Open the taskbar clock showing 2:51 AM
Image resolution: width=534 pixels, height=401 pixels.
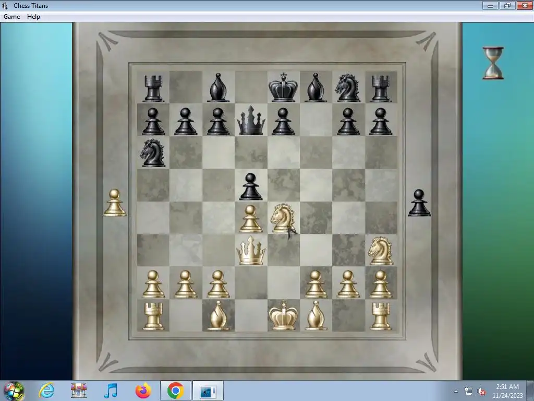[507, 391]
